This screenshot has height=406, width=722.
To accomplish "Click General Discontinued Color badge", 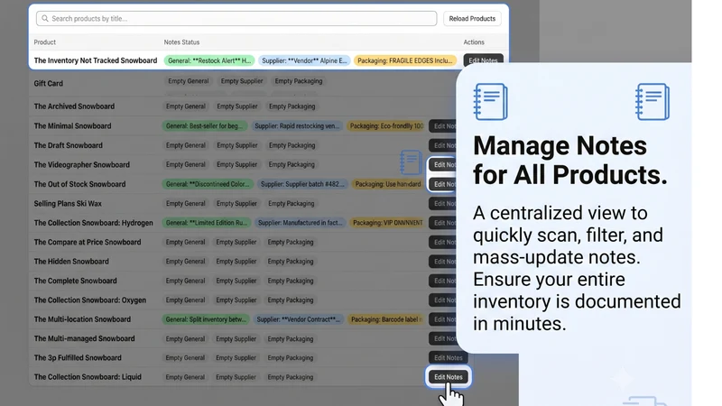I will coord(208,184).
